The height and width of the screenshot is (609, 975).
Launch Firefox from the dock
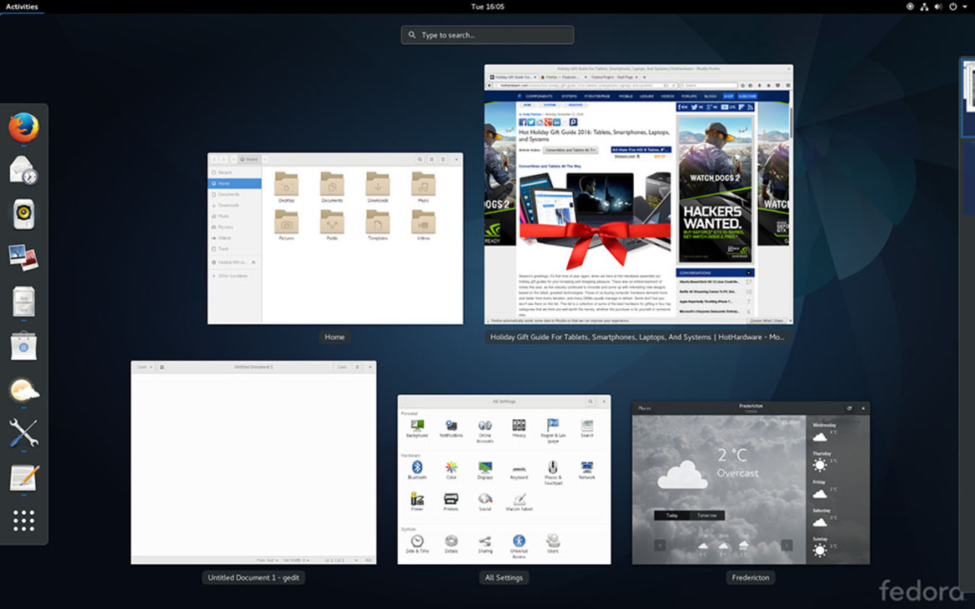[23, 127]
